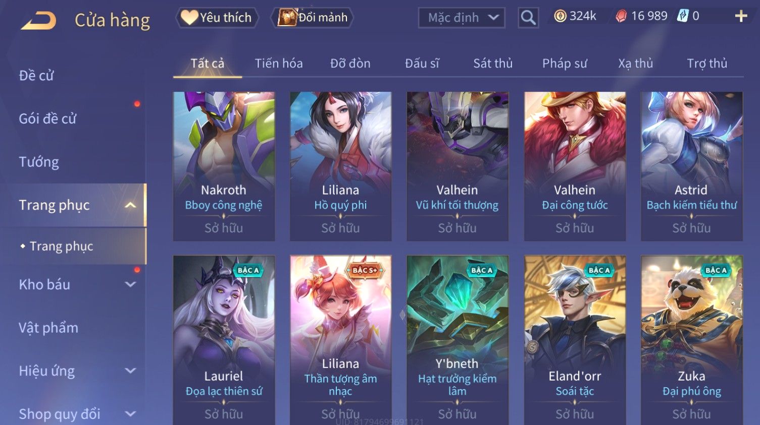Go to Gói đề cử section
The height and width of the screenshot is (425, 760).
click(47, 118)
